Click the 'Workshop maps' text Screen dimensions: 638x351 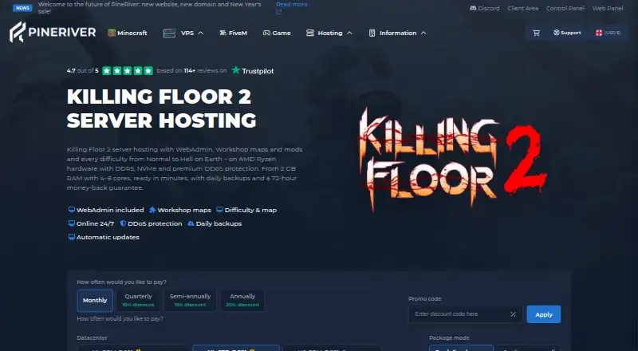pyautogui.click(x=184, y=210)
